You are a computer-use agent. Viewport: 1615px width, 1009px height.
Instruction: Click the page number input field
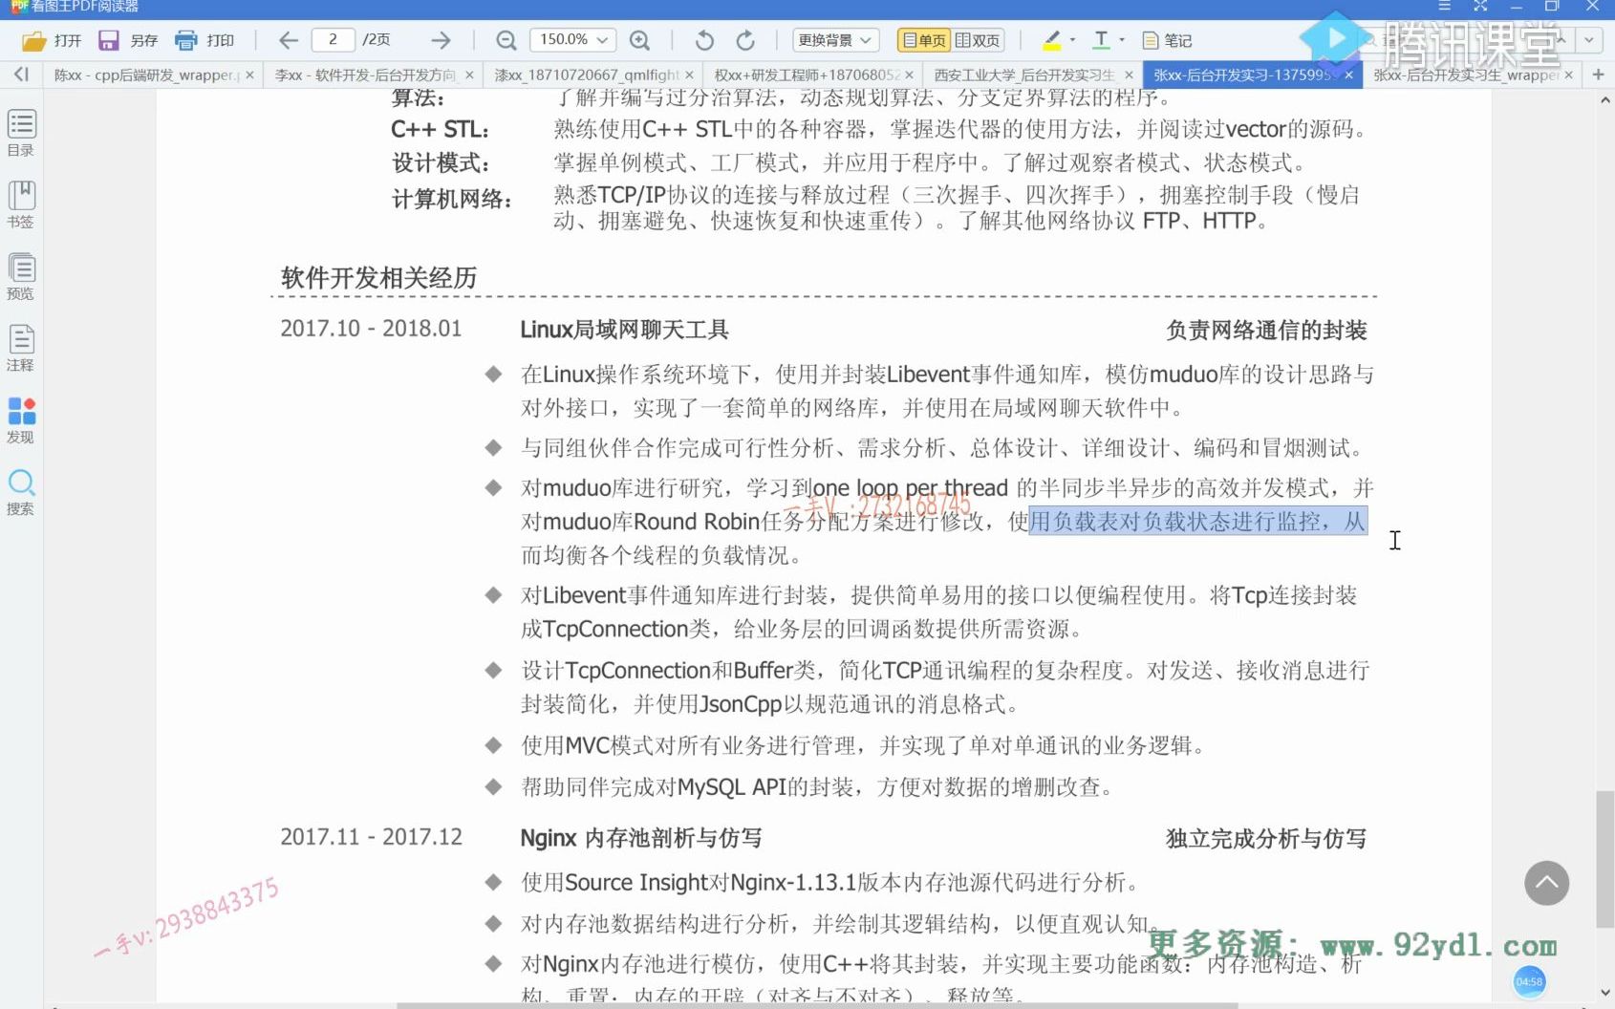point(333,39)
